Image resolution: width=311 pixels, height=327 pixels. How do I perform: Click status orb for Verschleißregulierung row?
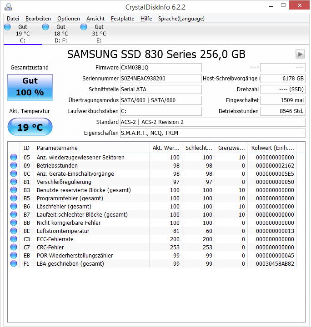14,182
